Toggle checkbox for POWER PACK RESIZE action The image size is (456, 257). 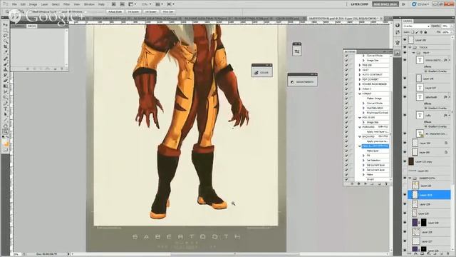point(346,84)
